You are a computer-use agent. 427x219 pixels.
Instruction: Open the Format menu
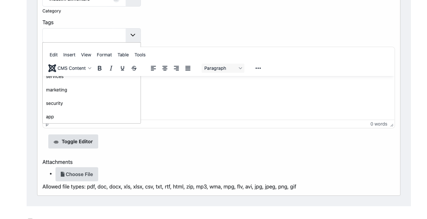[x=104, y=55]
